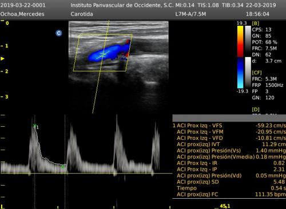Click the blue circled C icon

pyautogui.click(x=59, y=33)
